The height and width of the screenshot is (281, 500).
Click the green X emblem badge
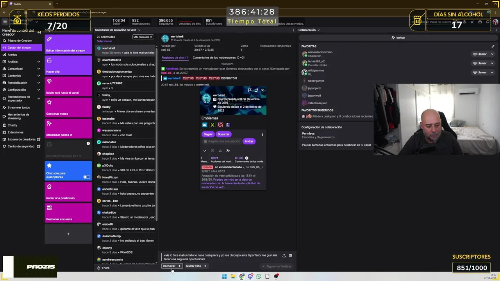(x=212, y=125)
